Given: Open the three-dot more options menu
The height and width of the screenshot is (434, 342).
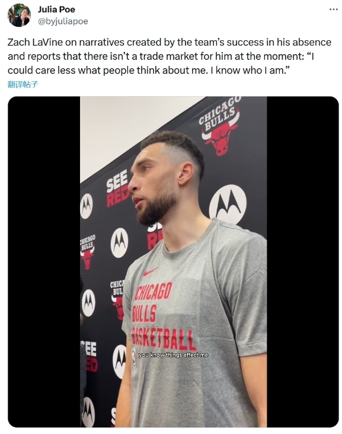Looking at the screenshot, I should [334, 9].
